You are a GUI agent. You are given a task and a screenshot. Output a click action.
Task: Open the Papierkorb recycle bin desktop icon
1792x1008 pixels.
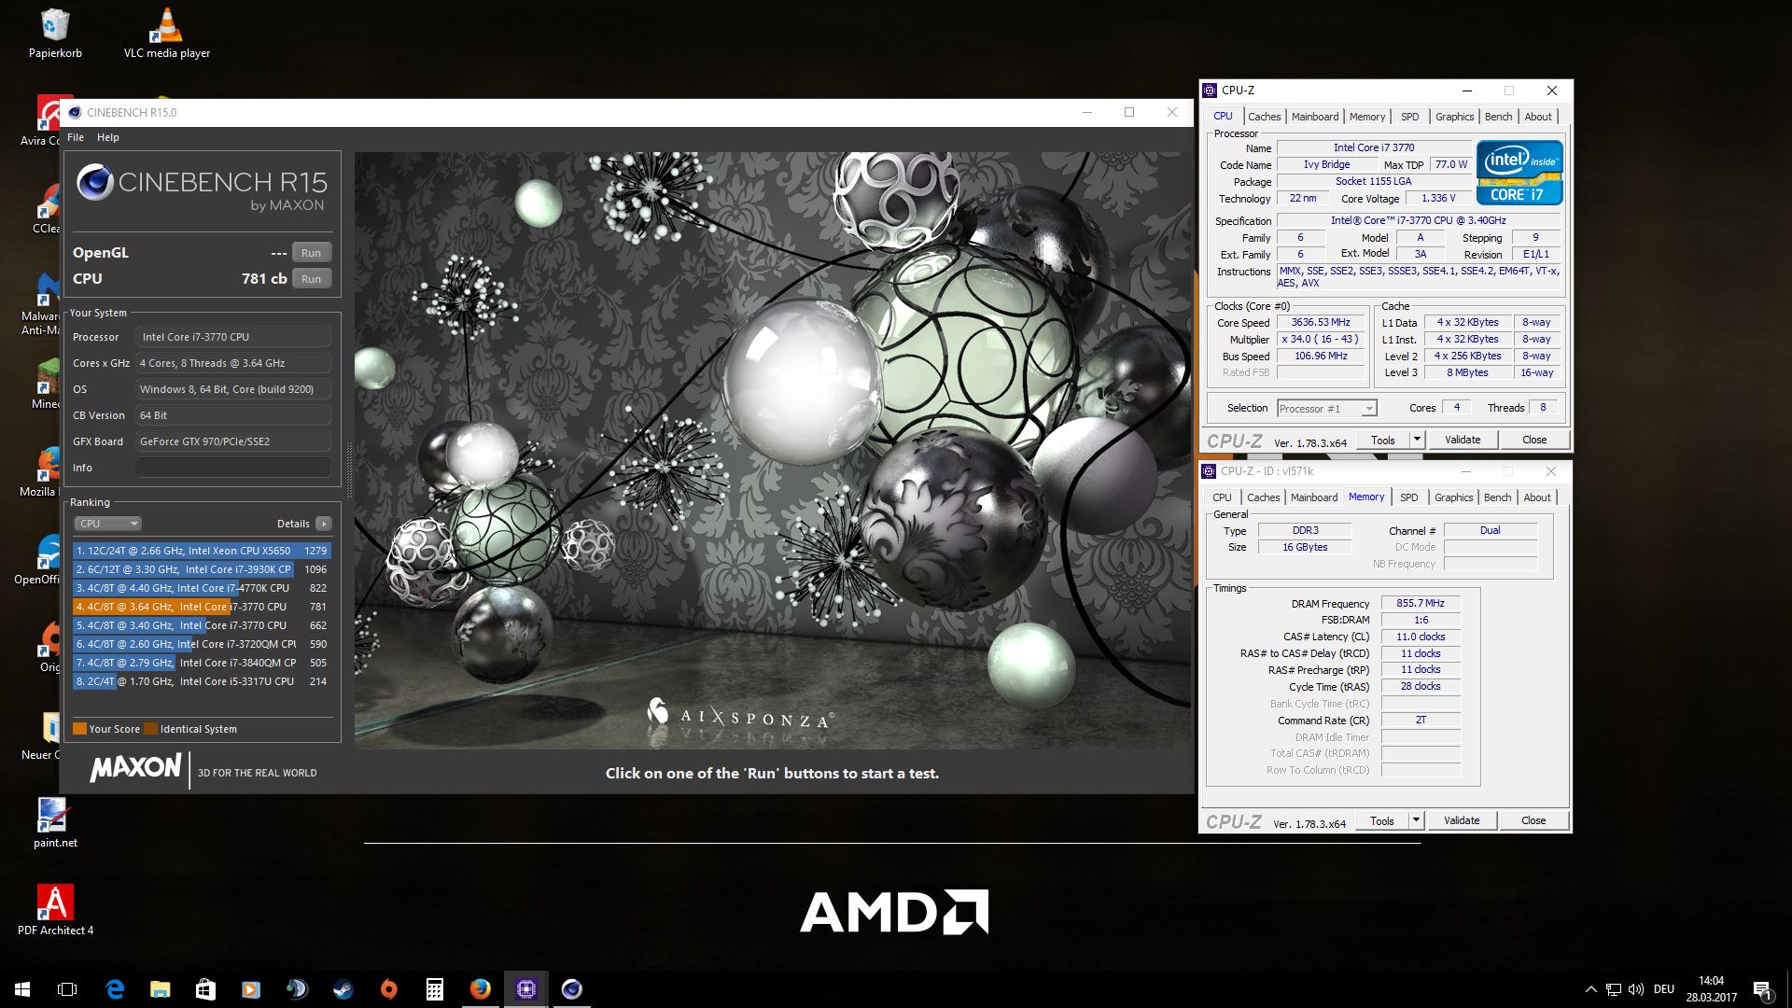tap(55, 34)
